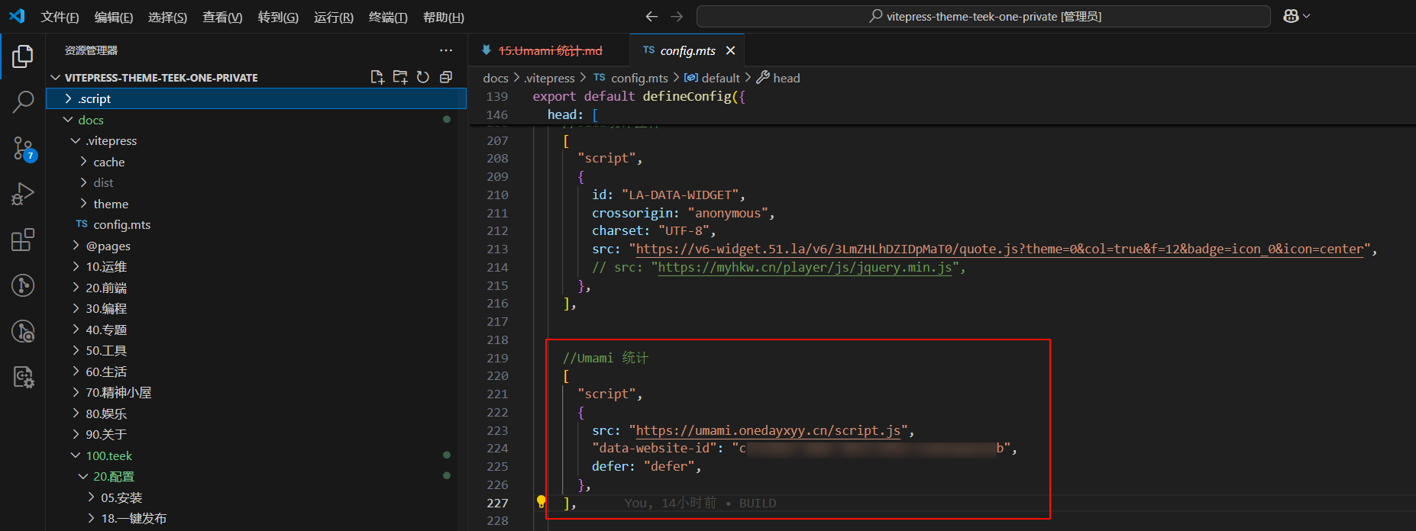Expand the 50.工具 folder
Image resolution: width=1416 pixels, height=531 pixels.
(x=256, y=350)
